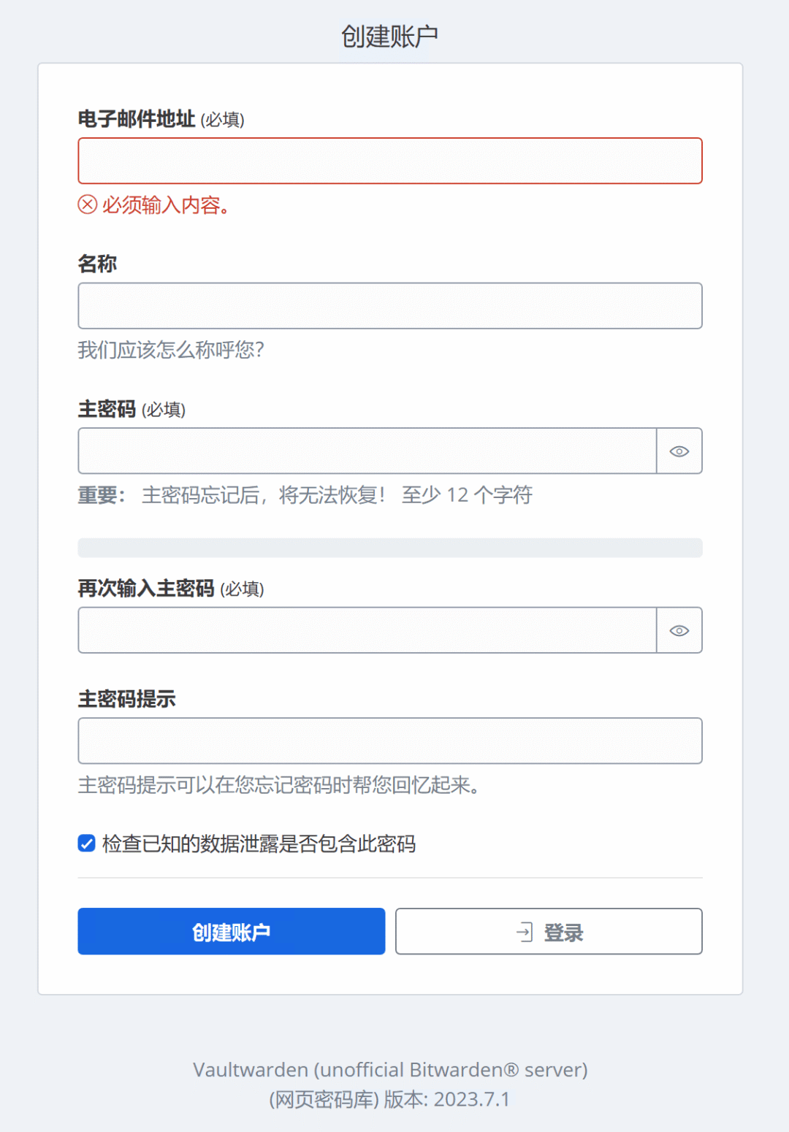Image resolution: width=789 pixels, height=1132 pixels.
Task: Focus the 主密码提示 input field
Action: (389, 741)
